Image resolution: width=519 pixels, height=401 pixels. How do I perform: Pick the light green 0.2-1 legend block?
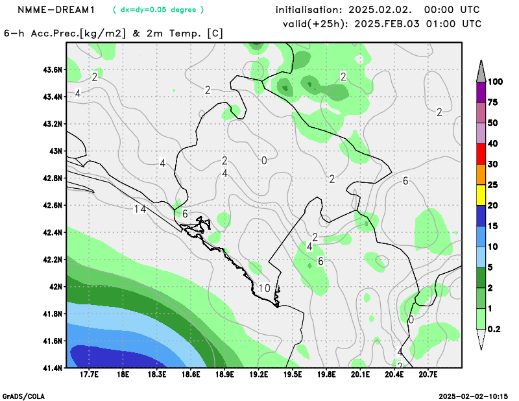(481, 319)
